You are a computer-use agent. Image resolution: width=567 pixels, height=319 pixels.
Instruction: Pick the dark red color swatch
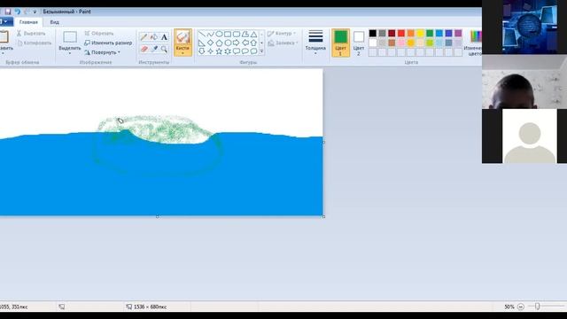392,34
